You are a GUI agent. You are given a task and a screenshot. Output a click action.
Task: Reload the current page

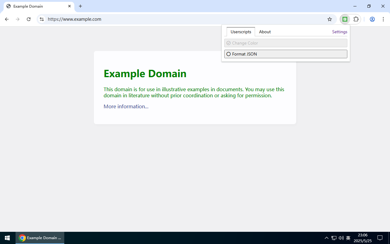tap(29, 19)
